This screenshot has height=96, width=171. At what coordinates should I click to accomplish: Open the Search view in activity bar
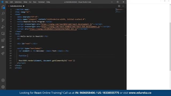tap(3, 14)
